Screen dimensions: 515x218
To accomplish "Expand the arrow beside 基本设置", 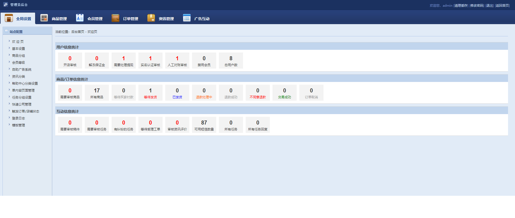I will 9,48.
